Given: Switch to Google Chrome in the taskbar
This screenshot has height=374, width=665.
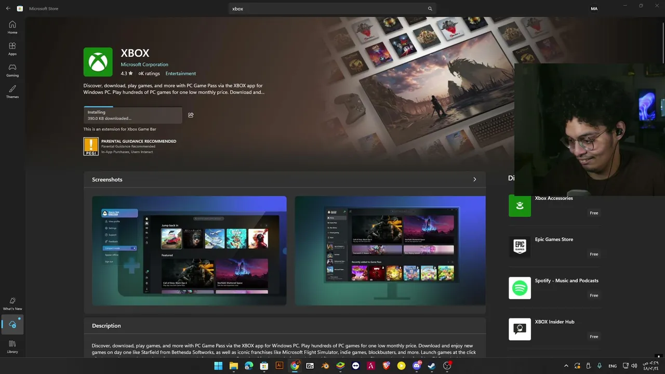Looking at the screenshot, I should pos(295,366).
